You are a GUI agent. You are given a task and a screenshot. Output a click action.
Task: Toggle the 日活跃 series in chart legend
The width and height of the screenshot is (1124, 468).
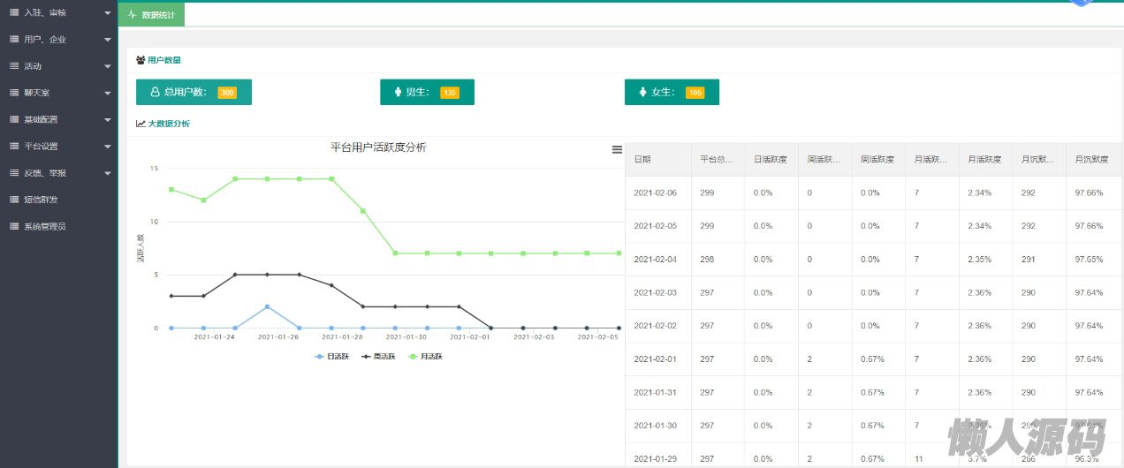[x=333, y=357]
